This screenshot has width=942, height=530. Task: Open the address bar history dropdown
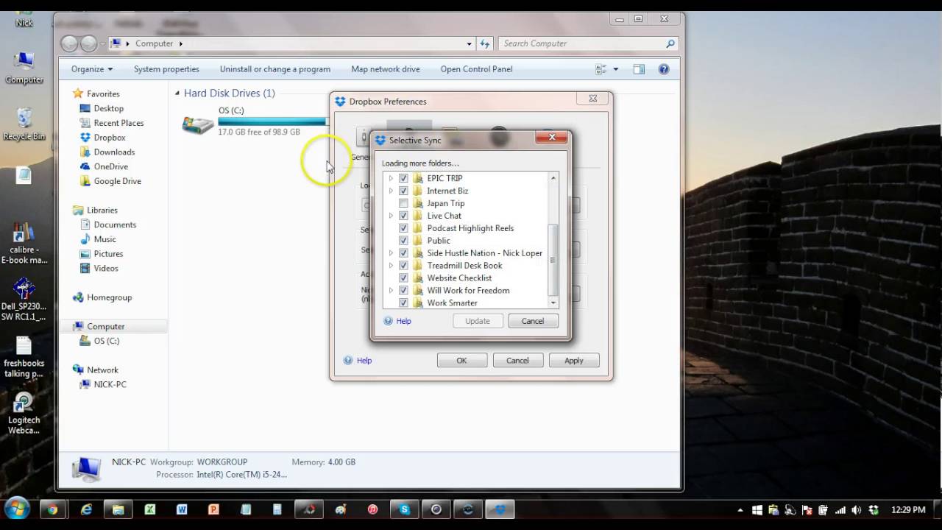point(469,43)
